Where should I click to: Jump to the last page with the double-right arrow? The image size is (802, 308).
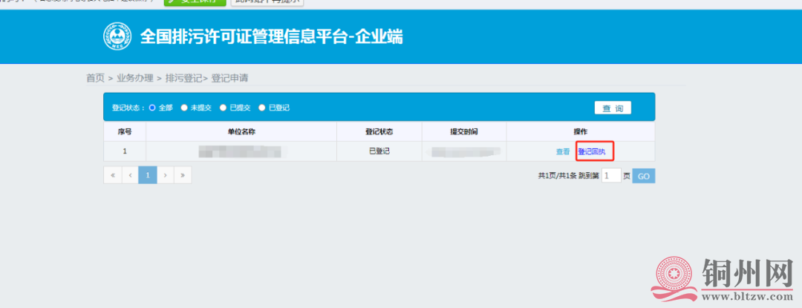click(183, 175)
